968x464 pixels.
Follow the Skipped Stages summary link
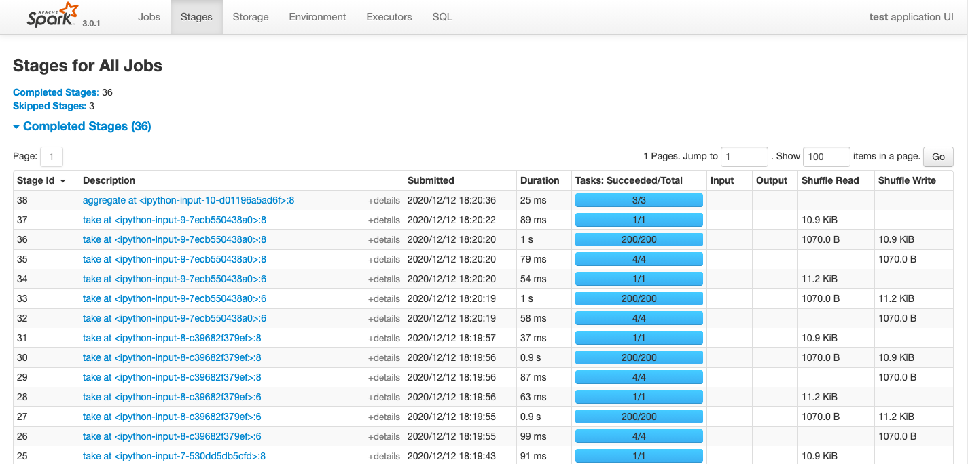50,106
